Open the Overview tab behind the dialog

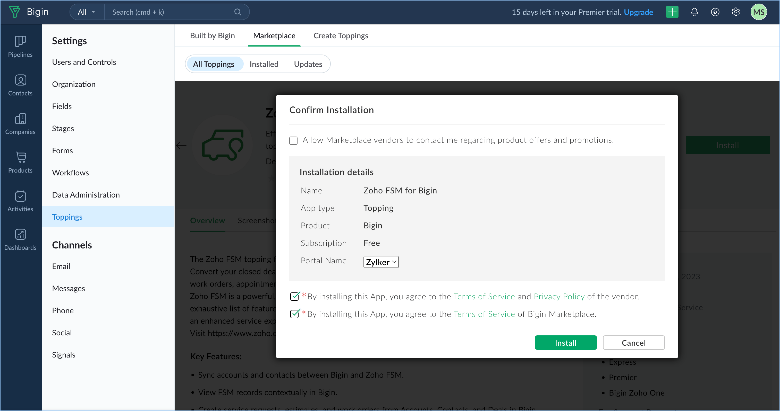pos(207,220)
